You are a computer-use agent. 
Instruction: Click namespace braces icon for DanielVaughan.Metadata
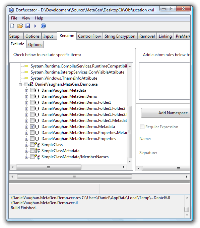pyautogui.click(x=37, y=90)
